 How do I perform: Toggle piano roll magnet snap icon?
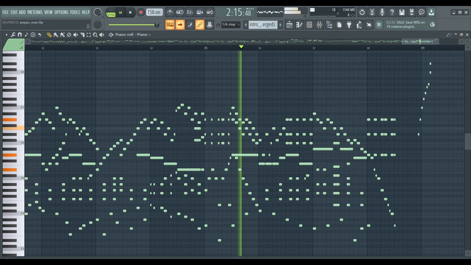(20, 35)
